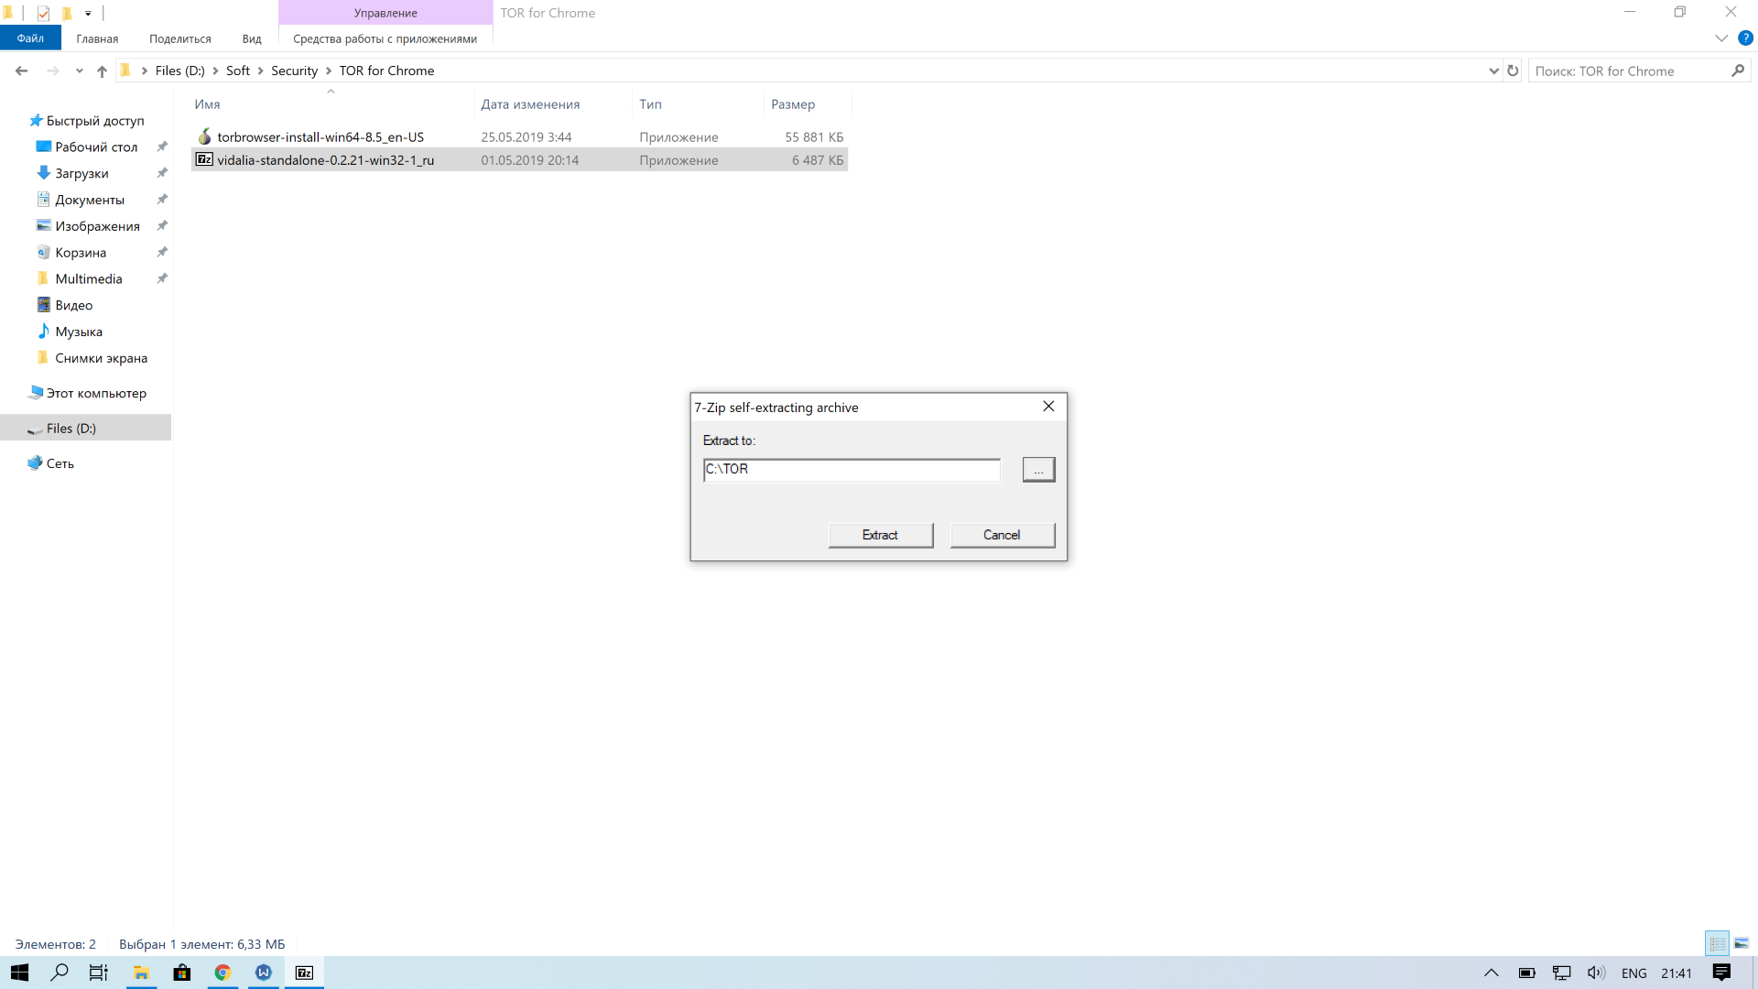This screenshot has width=1758, height=989.
Task: Click the torbrowser installer file icon
Action: click(x=204, y=136)
